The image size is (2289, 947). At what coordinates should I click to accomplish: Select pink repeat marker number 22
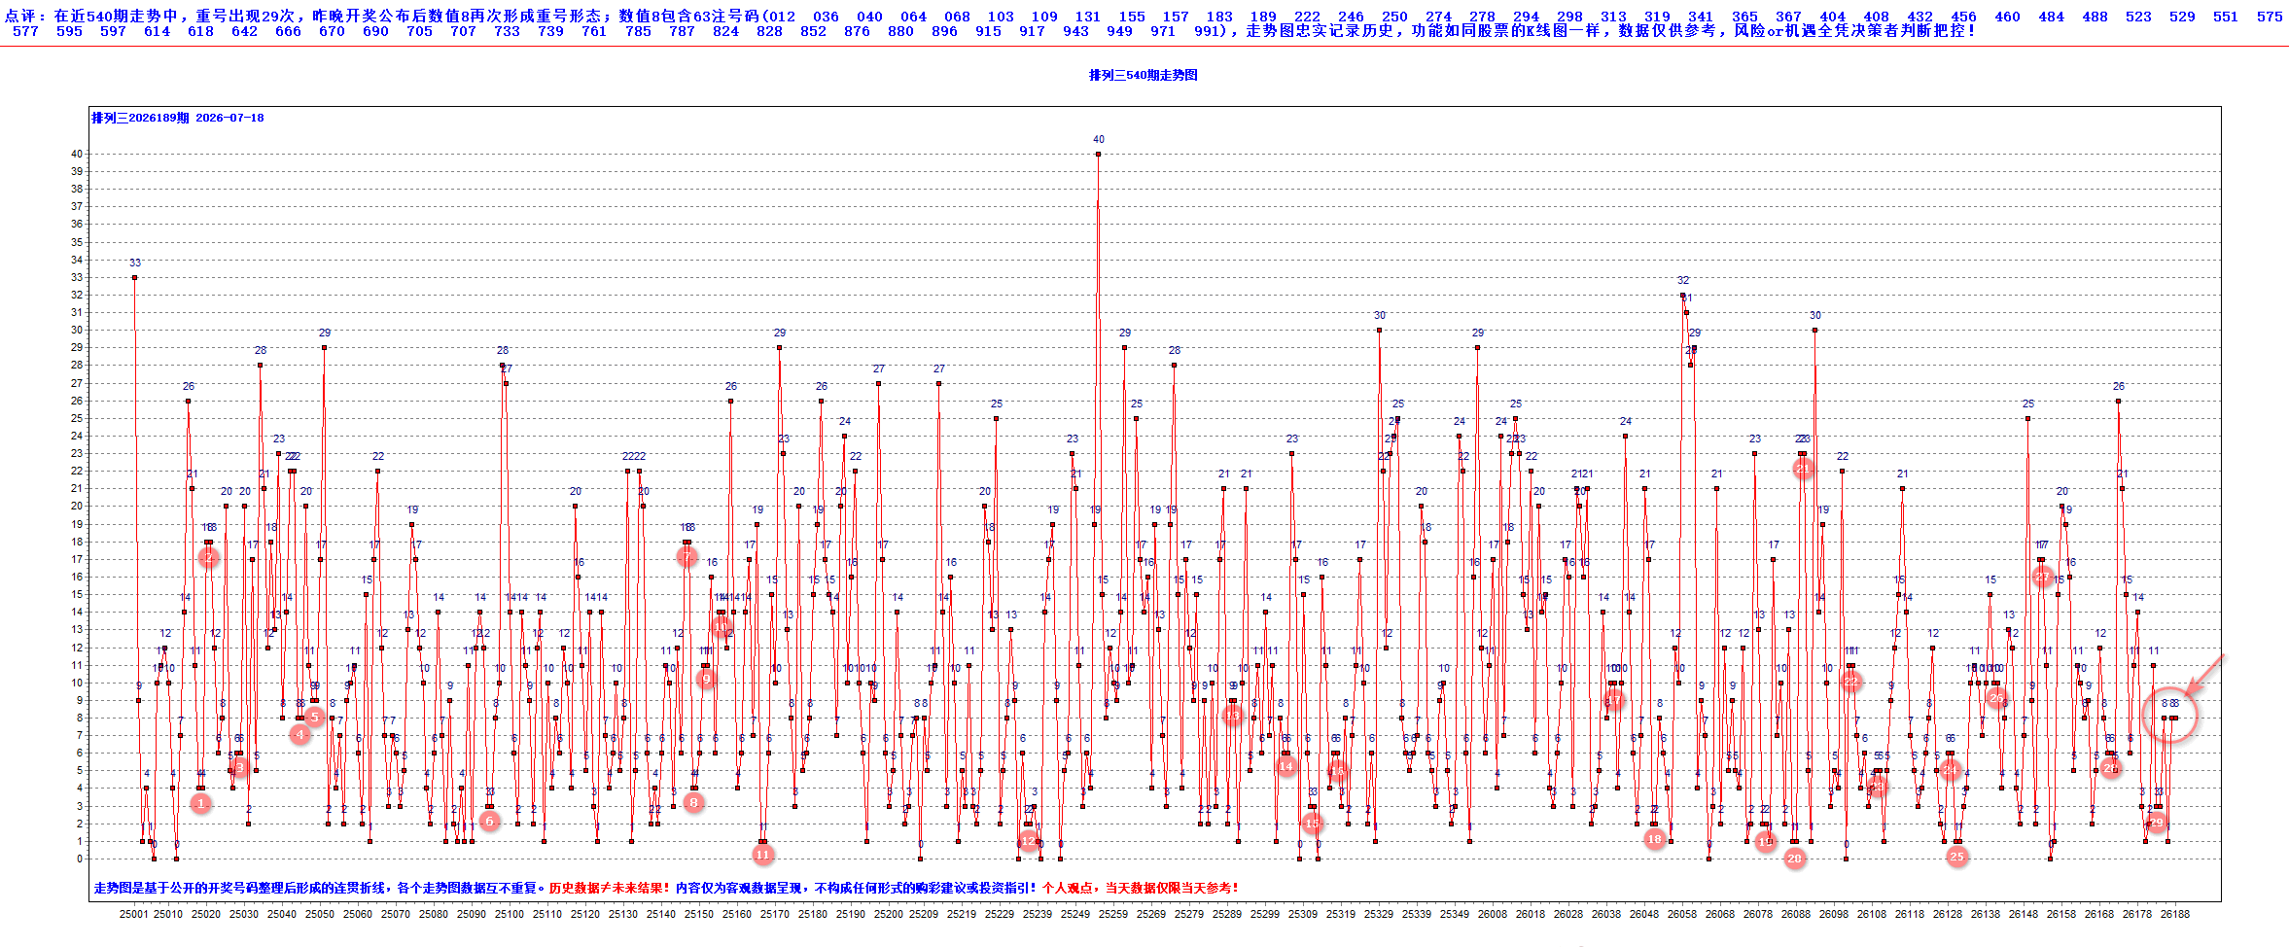[x=1850, y=682]
